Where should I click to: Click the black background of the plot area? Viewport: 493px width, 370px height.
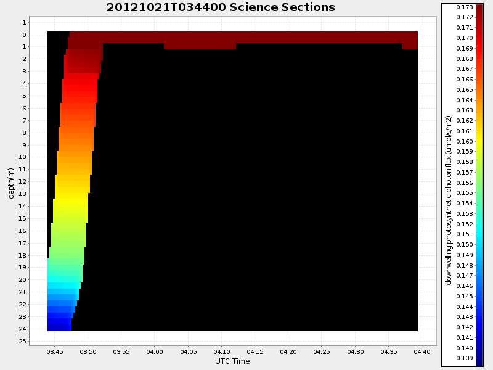pyautogui.click(x=246, y=185)
